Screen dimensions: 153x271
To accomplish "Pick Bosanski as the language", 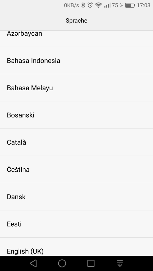I will pyautogui.click(x=76, y=115).
